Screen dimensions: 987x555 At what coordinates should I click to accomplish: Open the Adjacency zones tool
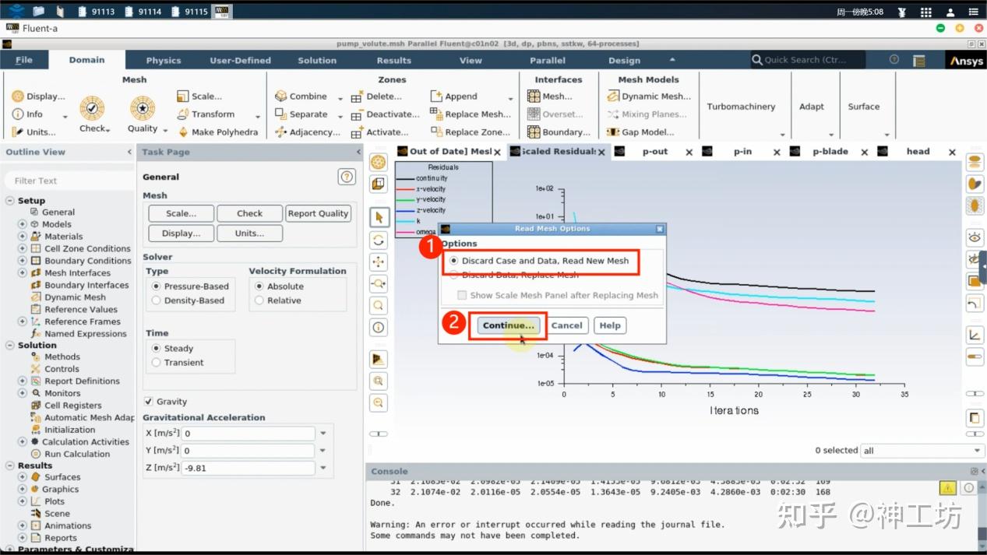point(307,132)
